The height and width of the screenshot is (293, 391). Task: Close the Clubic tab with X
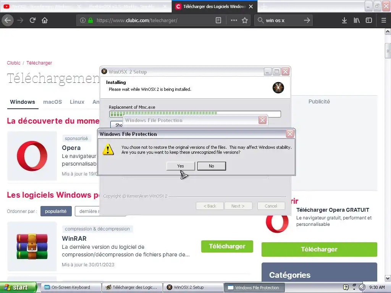click(x=251, y=6)
